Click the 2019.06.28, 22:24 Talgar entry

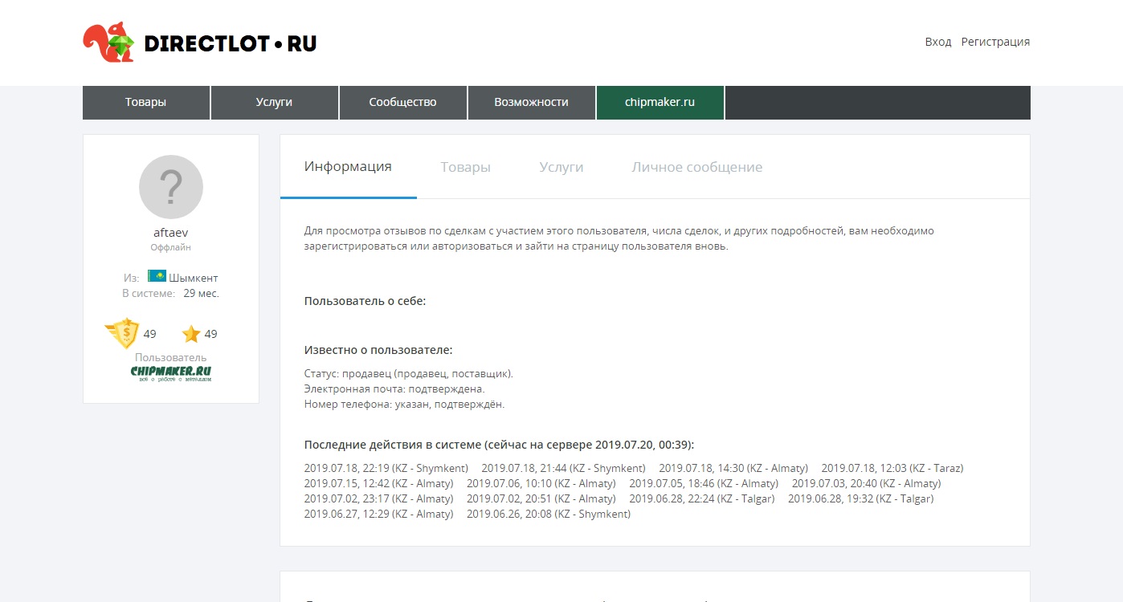tap(702, 498)
